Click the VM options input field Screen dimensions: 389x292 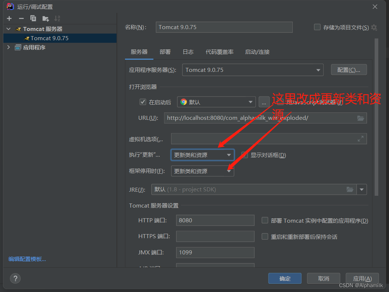point(269,139)
